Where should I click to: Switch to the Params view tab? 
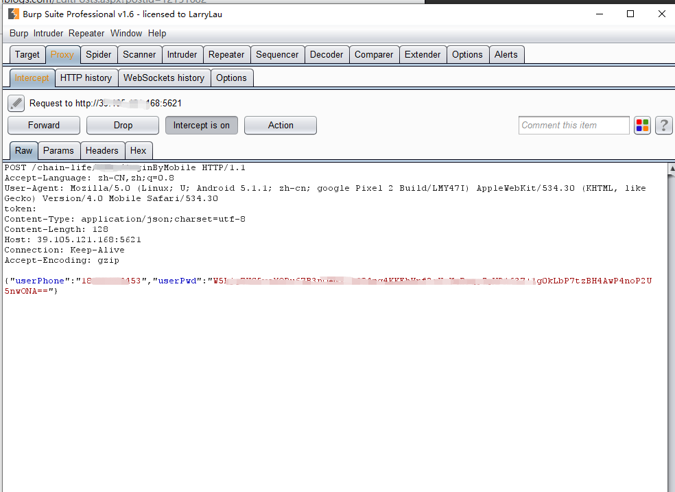[x=58, y=151]
